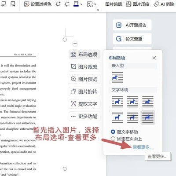The height and width of the screenshot is (176, 176).
Task: Select the square text wrapping icon
Action: [117, 102]
